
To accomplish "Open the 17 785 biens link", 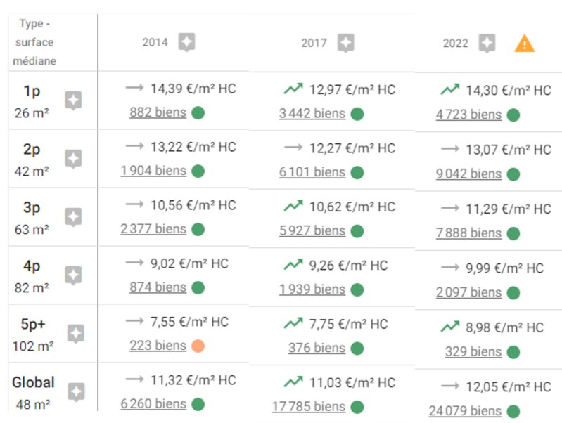I will coord(309,407).
